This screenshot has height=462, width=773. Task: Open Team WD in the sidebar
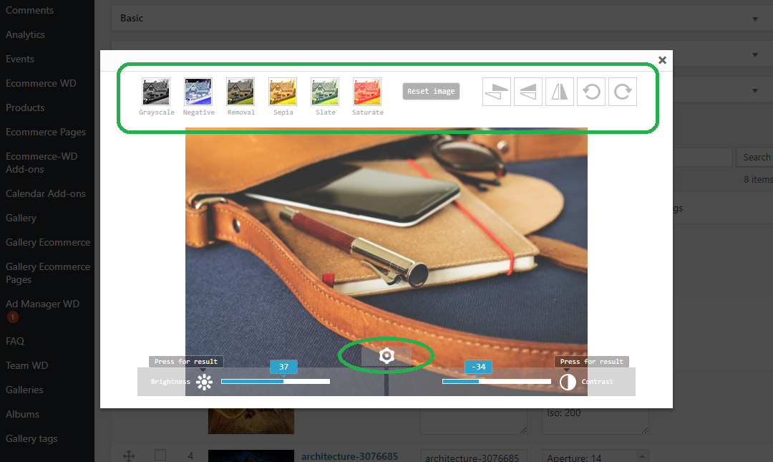click(x=26, y=365)
